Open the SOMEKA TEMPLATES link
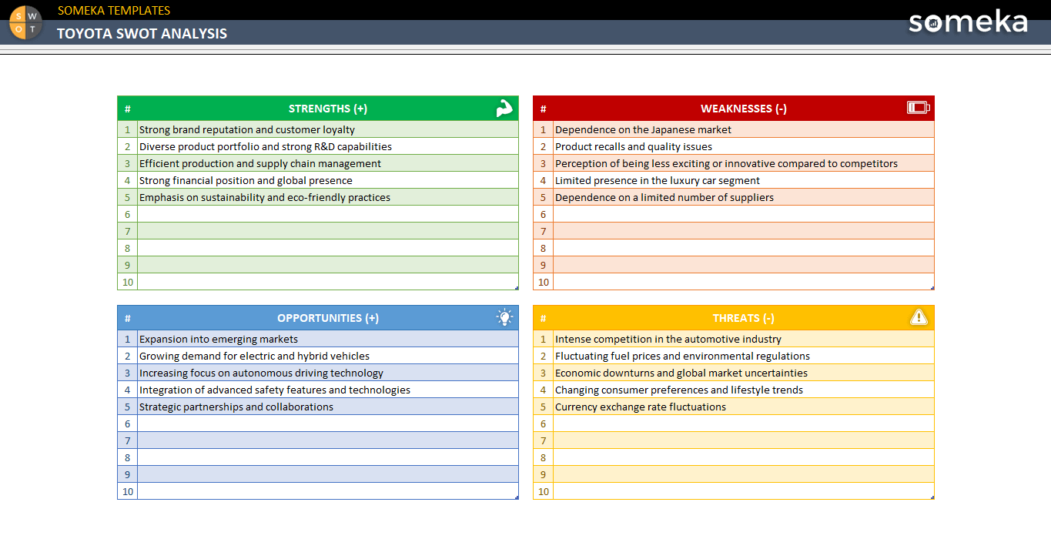The height and width of the screenshot is (539, 1051). (x=114, y=10)
